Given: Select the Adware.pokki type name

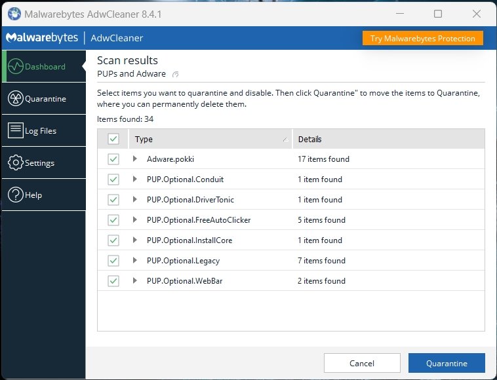Looking at the screenshot, I should click(x=170, y=159).
